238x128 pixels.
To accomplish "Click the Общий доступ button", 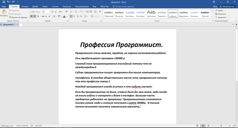I will (x=227, y=6).
